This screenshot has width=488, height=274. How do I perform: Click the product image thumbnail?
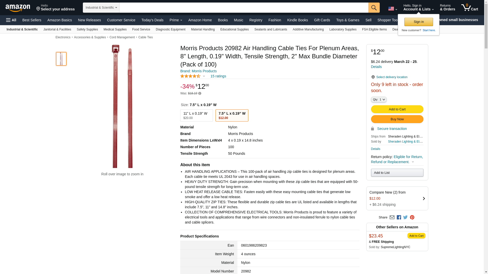point(61,59)
